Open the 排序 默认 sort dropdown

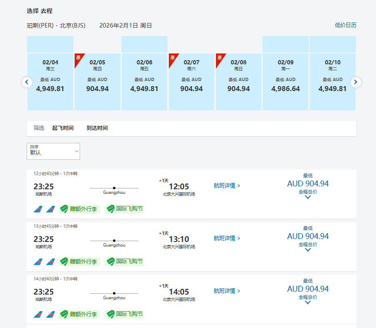(x=53, y=151)
